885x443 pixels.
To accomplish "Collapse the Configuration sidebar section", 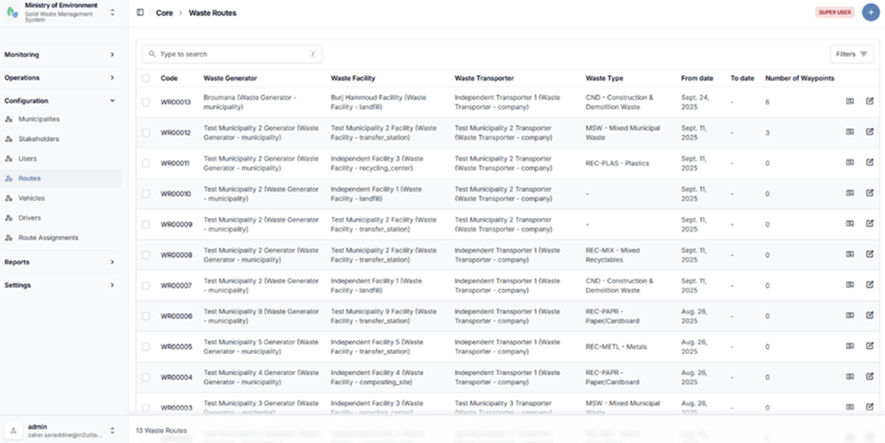I will coord(61,100).
